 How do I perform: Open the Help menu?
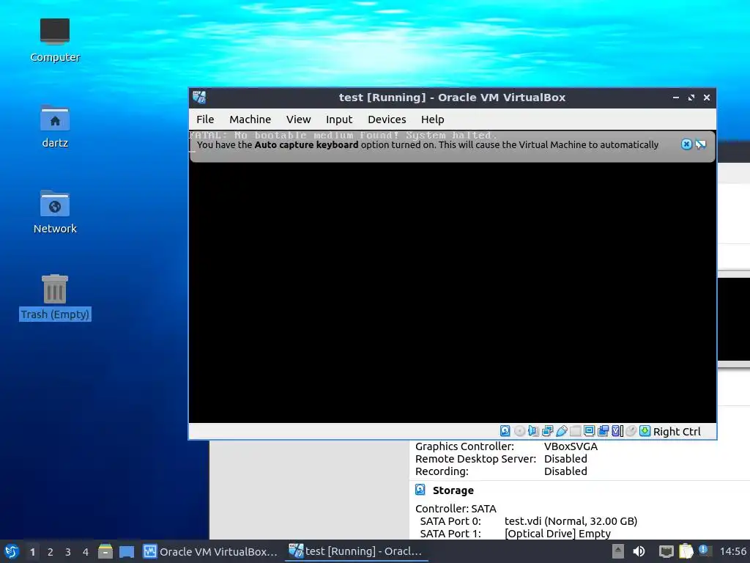click(432, 119)
